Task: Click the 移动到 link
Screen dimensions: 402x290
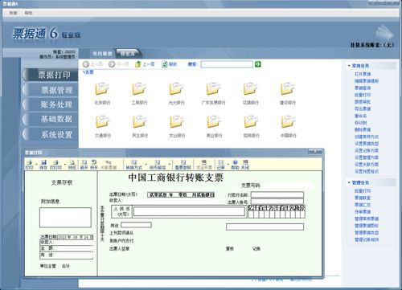Action: pyautogui.click(x=361, y=123)
